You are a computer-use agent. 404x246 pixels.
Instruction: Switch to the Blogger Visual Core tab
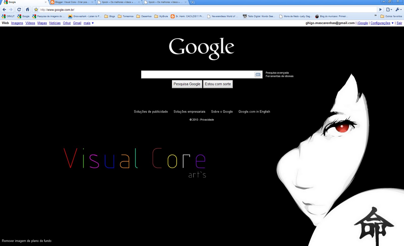68,2
